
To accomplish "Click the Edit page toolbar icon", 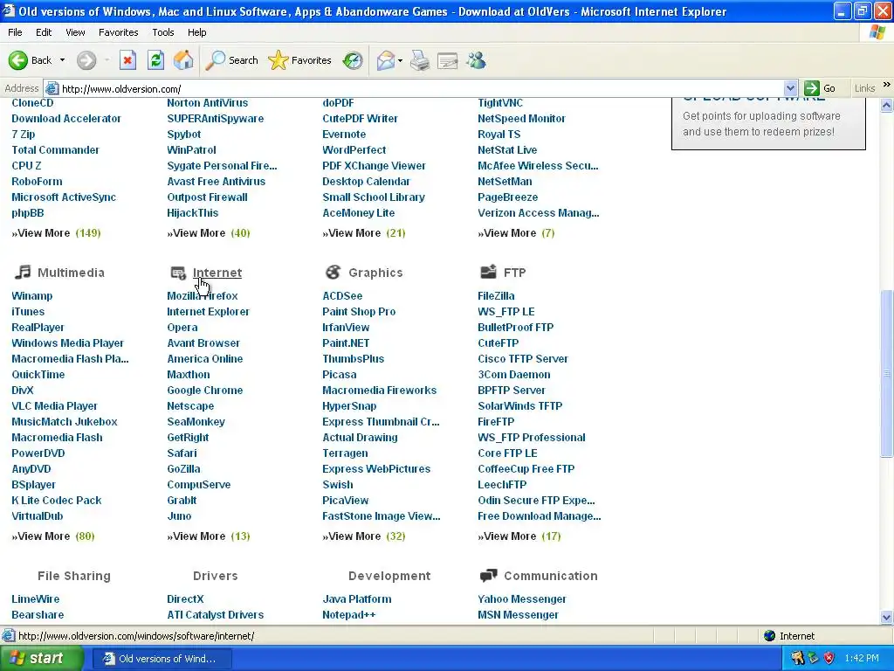I will [x=448, y=60].
